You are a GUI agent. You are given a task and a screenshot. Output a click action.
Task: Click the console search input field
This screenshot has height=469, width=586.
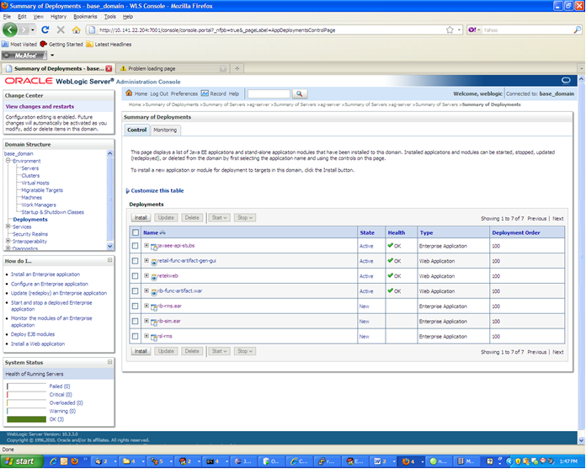(x=269, y=93)
